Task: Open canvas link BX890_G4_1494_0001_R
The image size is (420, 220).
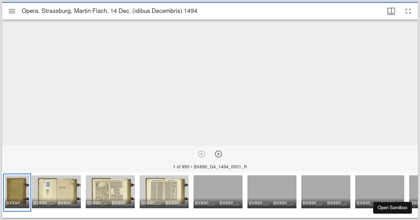Action: point(220,167)
